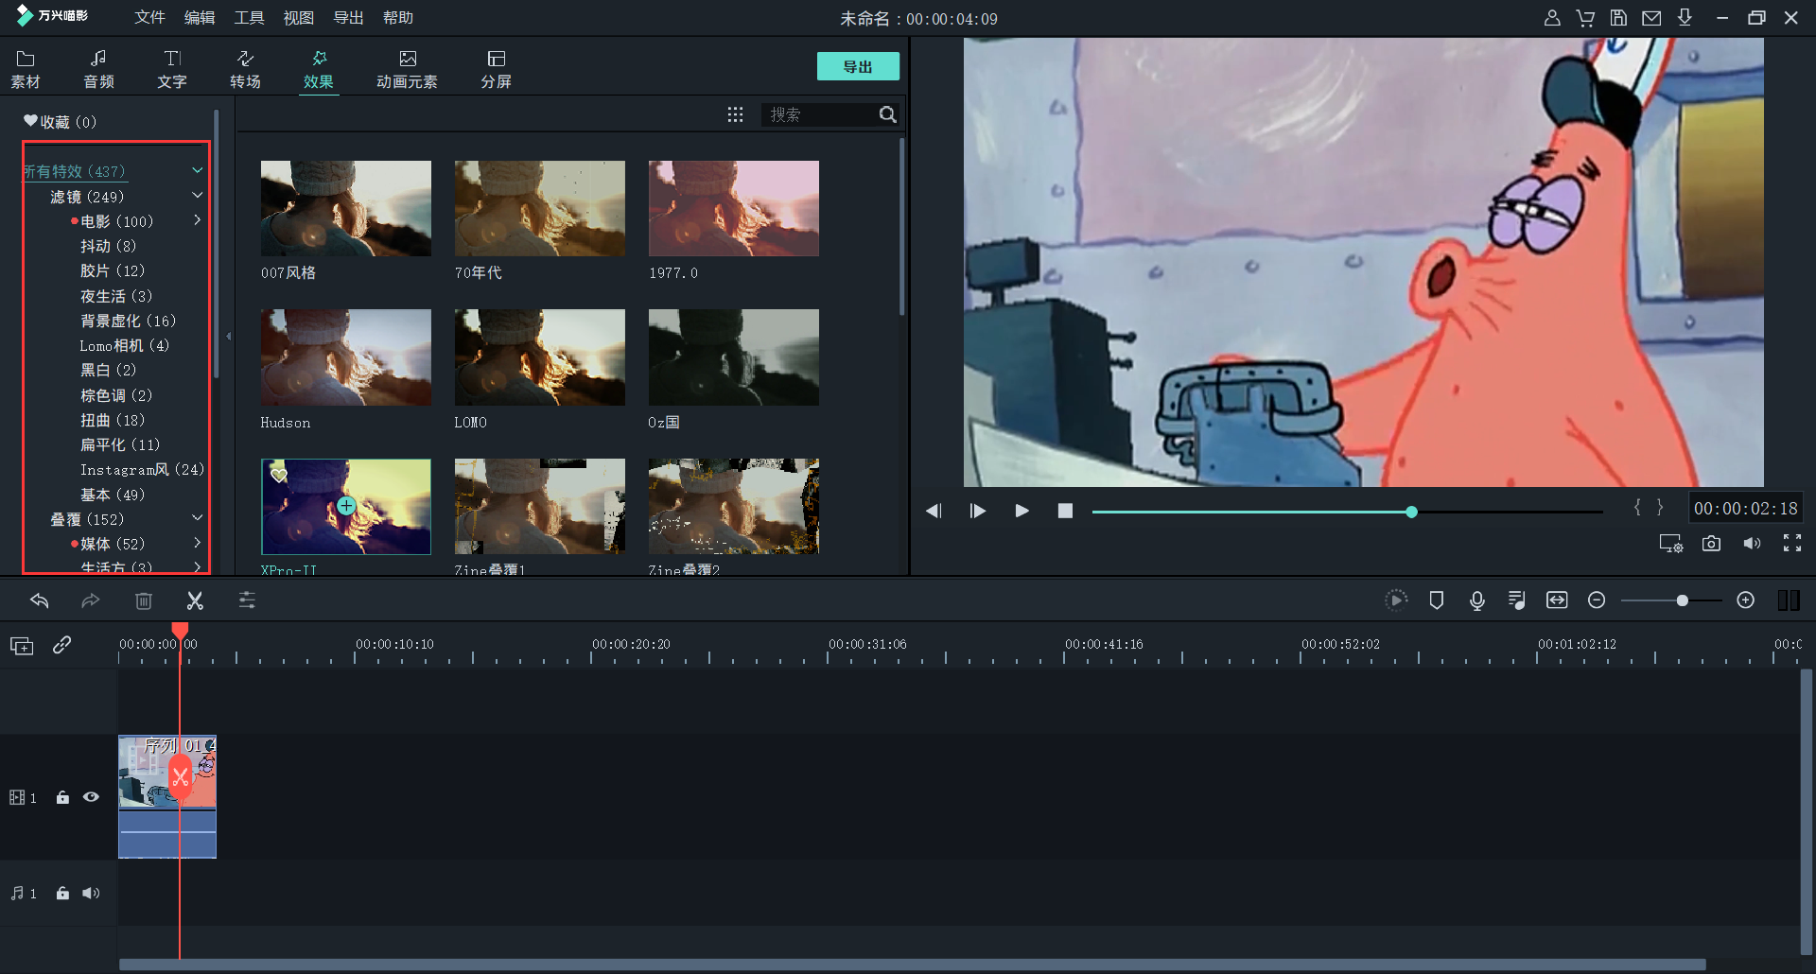
Task: Delete clip with trash icon
Action: coord(144,600)
